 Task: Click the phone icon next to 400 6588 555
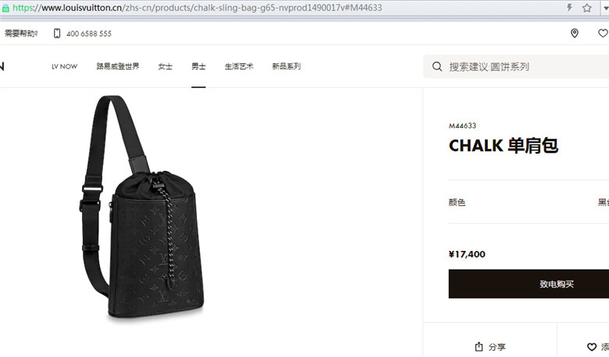57,34
